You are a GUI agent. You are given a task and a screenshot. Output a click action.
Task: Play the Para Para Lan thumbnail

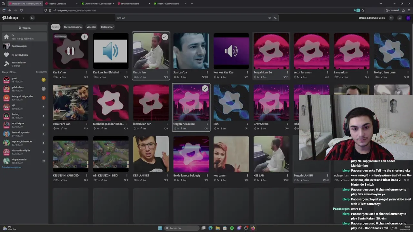click(x=71, y=102)
